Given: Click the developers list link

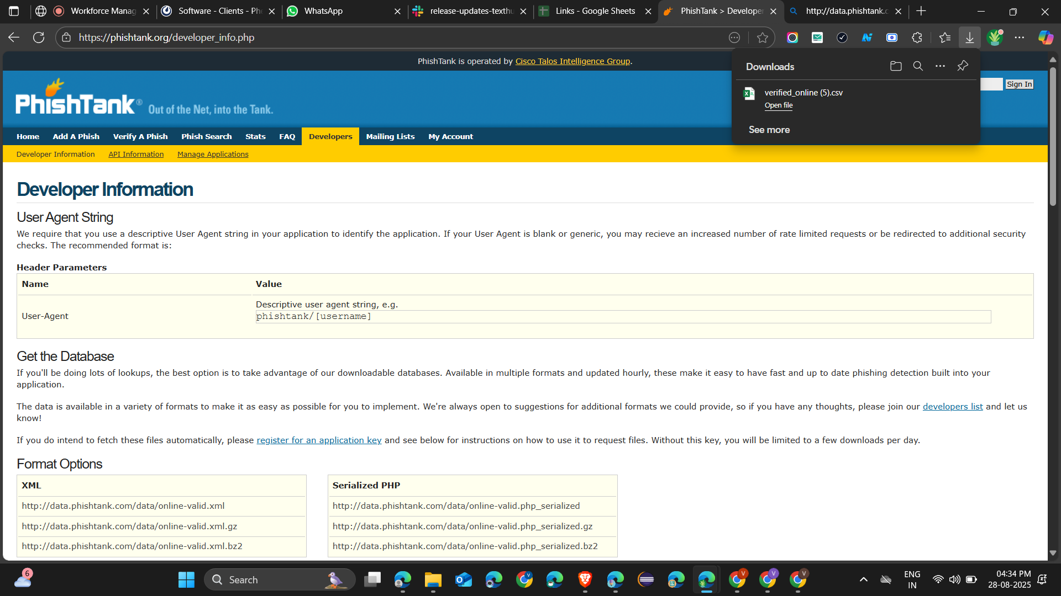Looking at the screenshot, I should click(953, 407).
